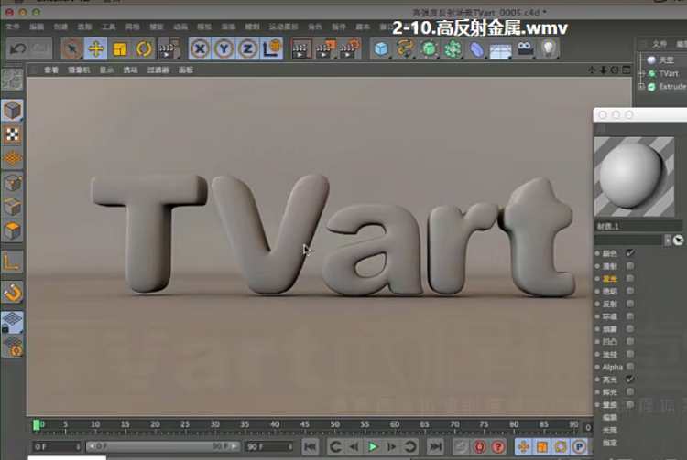Toggle the X axis lock
Screen dimensions: 687x460
pos(201,48)
